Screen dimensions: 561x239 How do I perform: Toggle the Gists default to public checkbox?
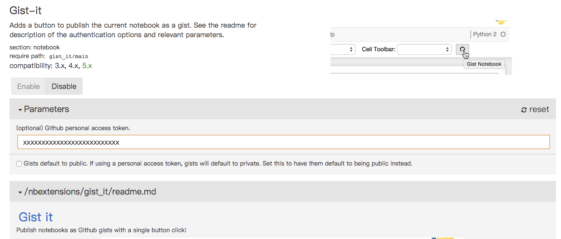tap(19, 164)
